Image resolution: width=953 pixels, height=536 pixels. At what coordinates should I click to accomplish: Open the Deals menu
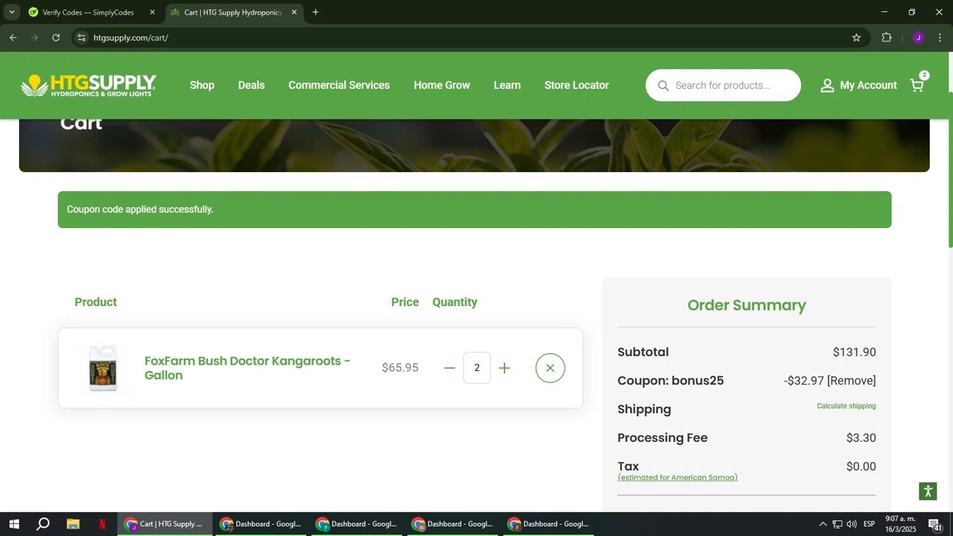(x=252, y=85)
